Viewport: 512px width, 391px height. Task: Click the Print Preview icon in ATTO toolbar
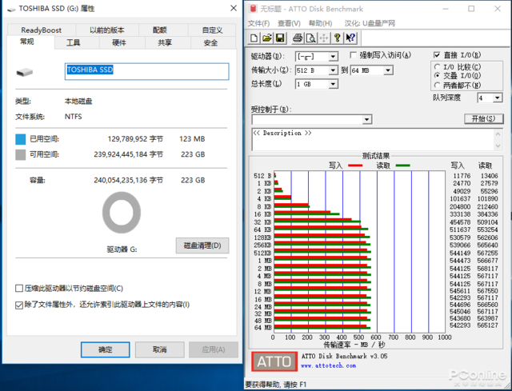(310, 38)
